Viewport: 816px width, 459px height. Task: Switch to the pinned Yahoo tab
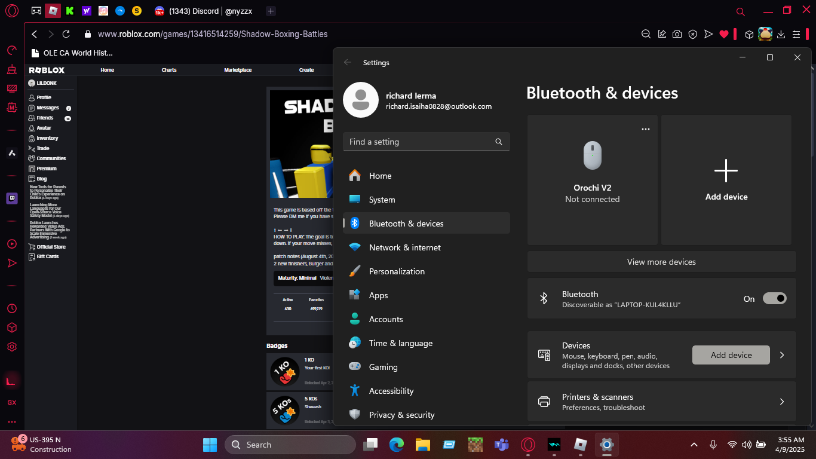pyautogui.click(x=87, y=11)
